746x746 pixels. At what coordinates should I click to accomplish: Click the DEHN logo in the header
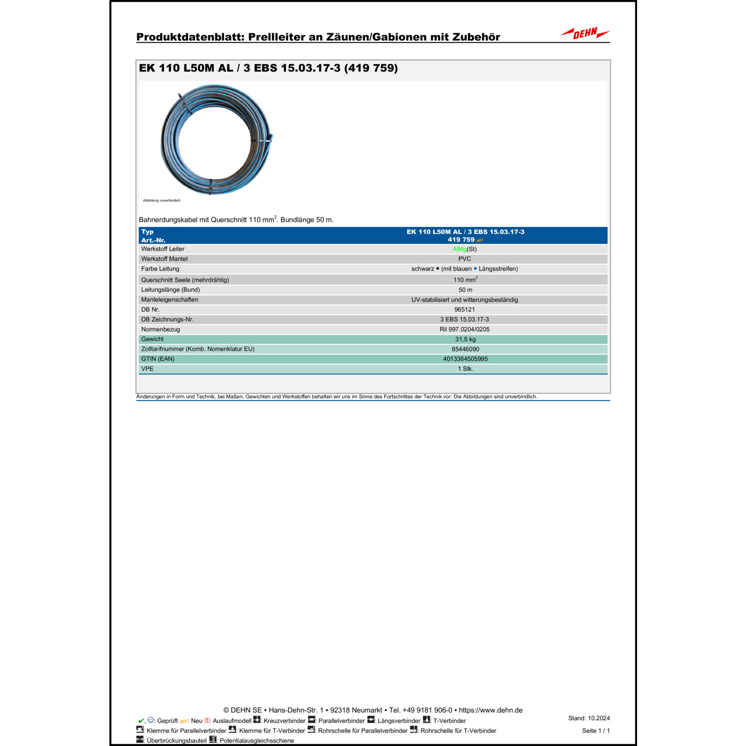[585, 33]
